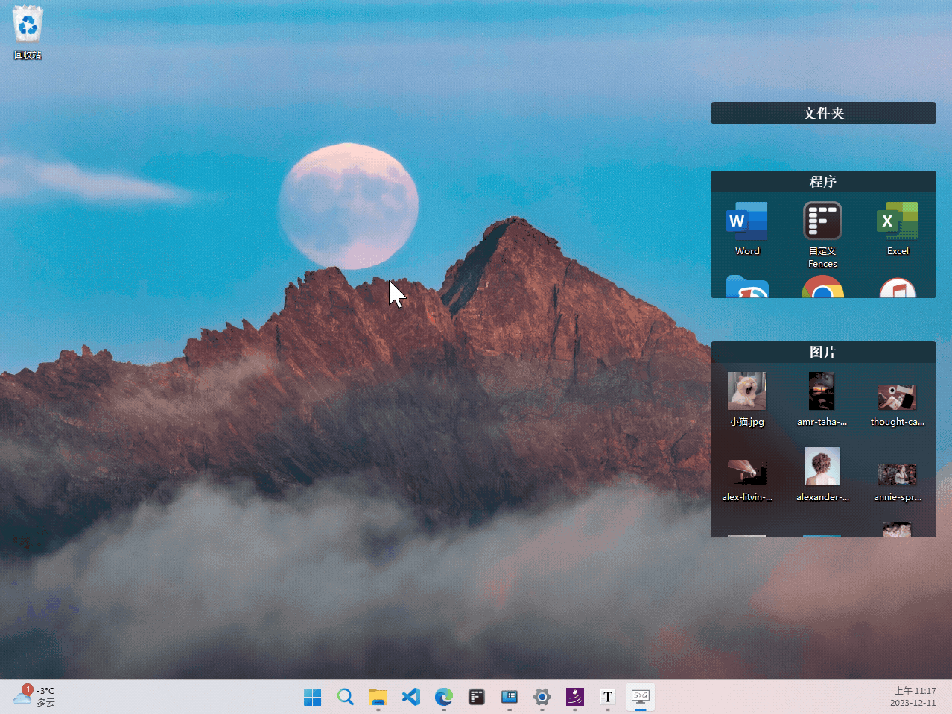952x714 pixels.
Task: Select the amr-taha image thumbnail
Action: tap(822, 391)
